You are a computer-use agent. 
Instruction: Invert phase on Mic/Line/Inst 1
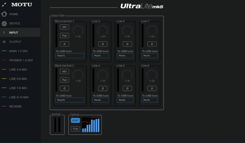[x=64, y=44]
